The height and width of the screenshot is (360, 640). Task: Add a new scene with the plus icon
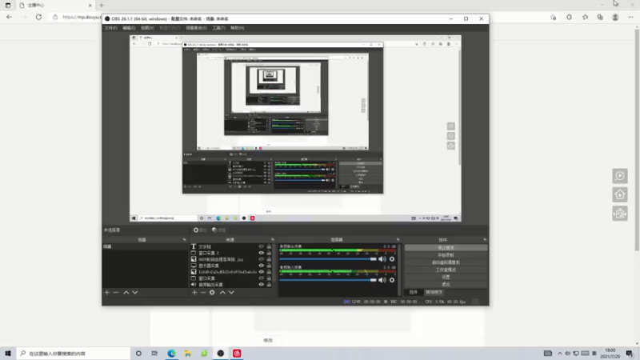point(107,292)
